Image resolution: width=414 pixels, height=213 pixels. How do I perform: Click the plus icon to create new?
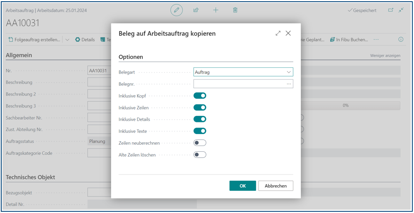[216, 10]
